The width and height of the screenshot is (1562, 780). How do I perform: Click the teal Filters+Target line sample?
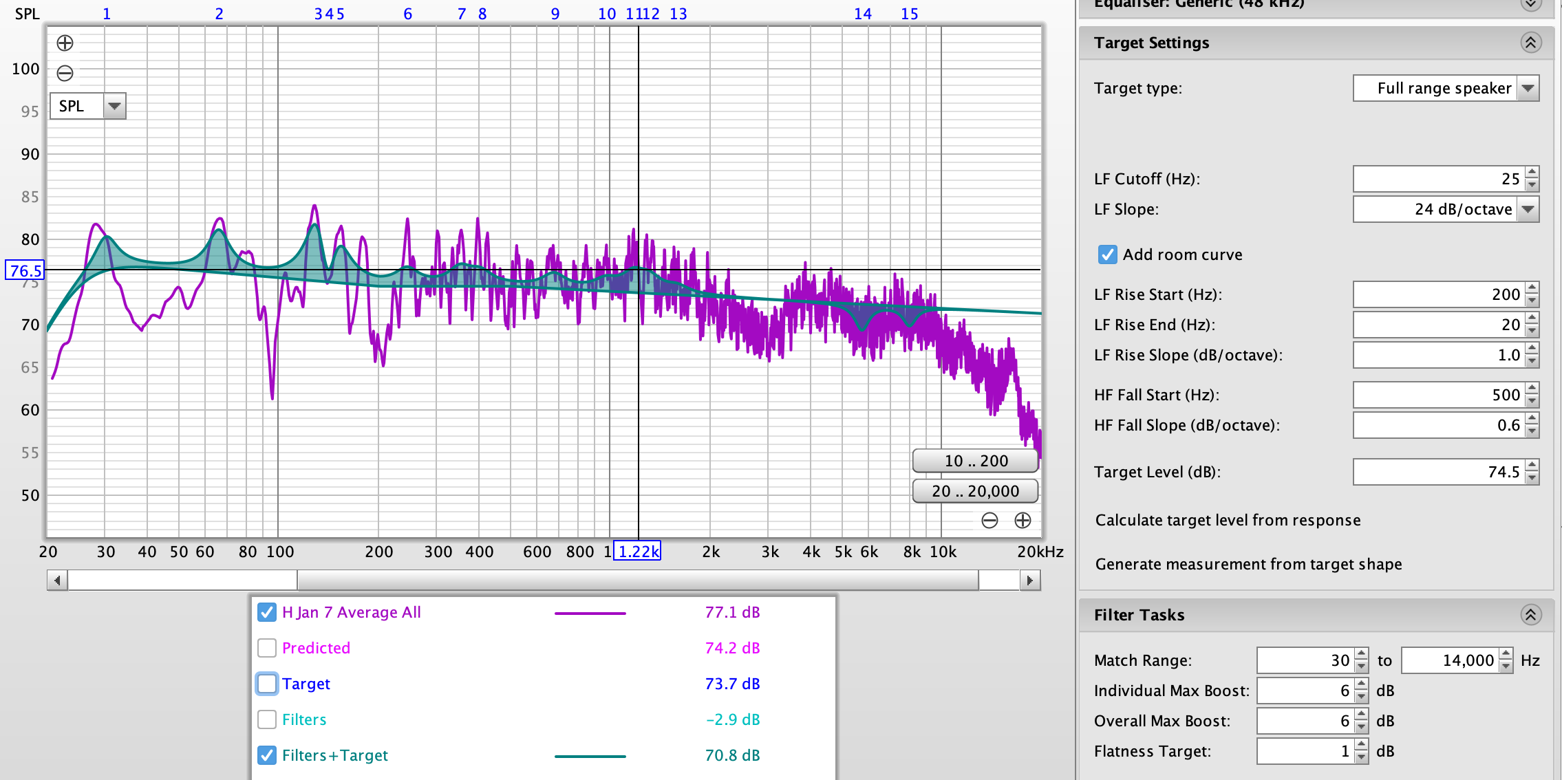click(590, 756)
